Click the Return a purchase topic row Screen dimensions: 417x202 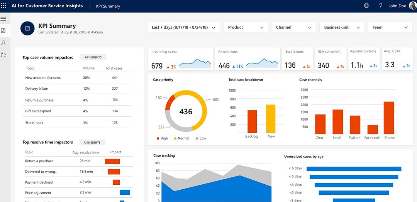pyautogui.click(x=39, y=100)
